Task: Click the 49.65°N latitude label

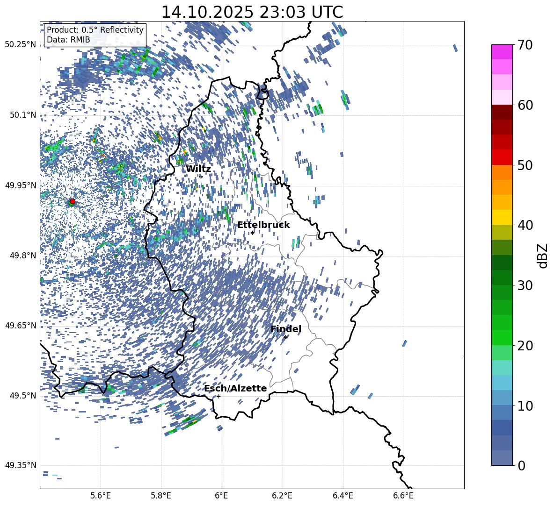Action: click(21, 325)
